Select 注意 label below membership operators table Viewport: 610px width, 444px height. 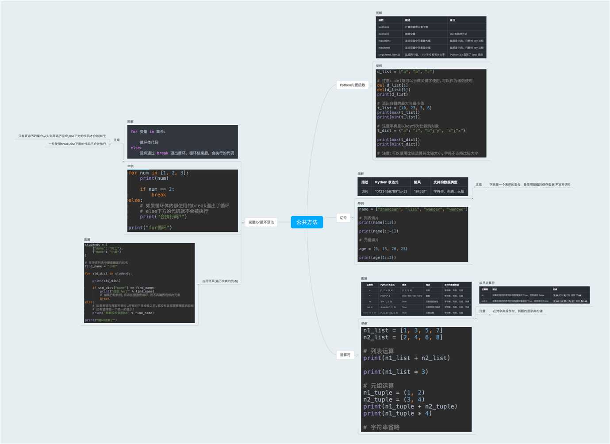pos(482,311)
